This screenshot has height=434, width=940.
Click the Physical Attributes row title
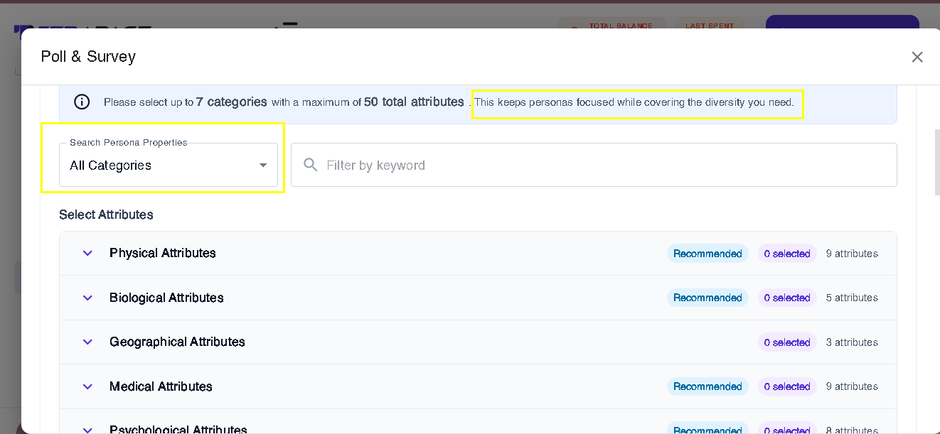click(x=163, y=253)
